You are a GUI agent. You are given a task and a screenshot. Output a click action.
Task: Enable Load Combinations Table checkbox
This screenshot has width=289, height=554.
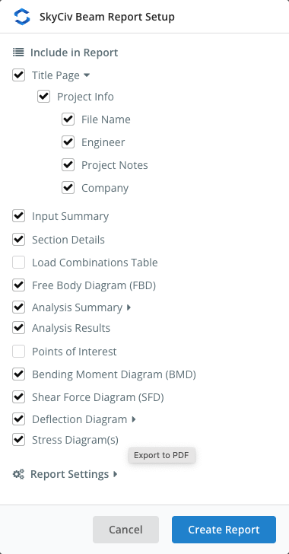click(18, 262)
